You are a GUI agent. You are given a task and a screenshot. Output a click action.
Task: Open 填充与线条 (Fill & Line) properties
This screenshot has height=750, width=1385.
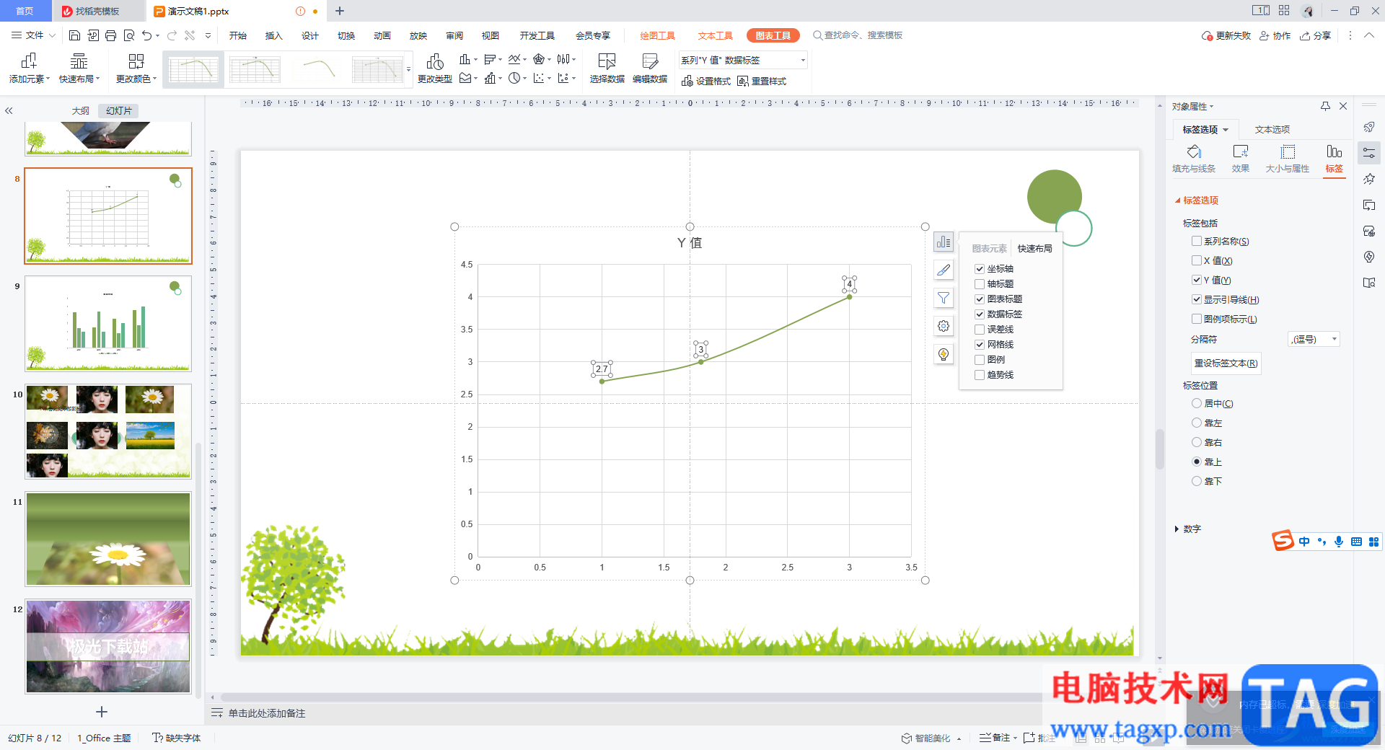(x=1194, y=159)
